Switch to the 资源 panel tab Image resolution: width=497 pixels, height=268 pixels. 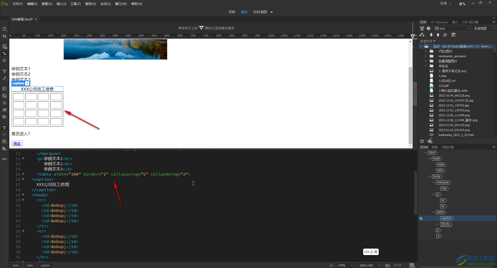(434, 147)
